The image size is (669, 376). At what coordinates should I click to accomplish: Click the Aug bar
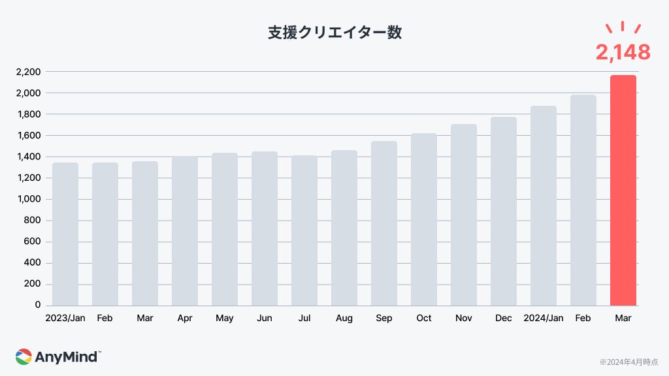point(344,228)
